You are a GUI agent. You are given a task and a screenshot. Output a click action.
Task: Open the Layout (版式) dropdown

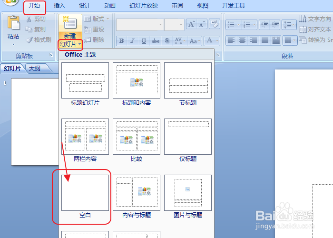point(97,19)
